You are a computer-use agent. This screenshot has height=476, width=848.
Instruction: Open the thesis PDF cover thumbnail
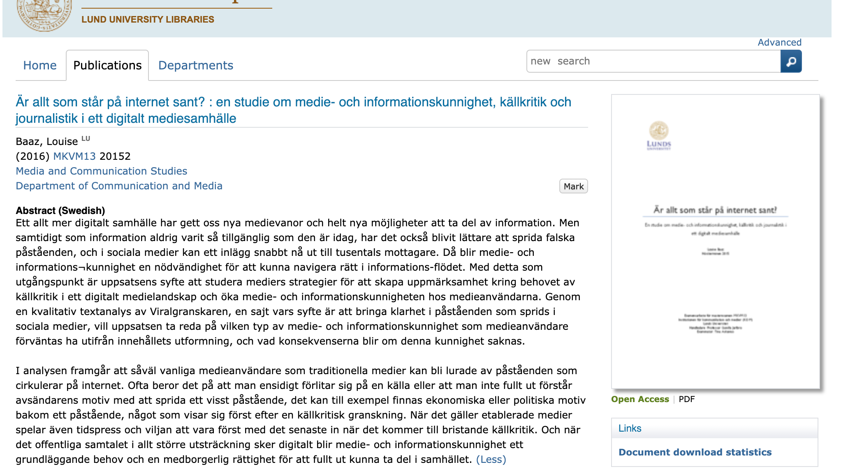715,241
